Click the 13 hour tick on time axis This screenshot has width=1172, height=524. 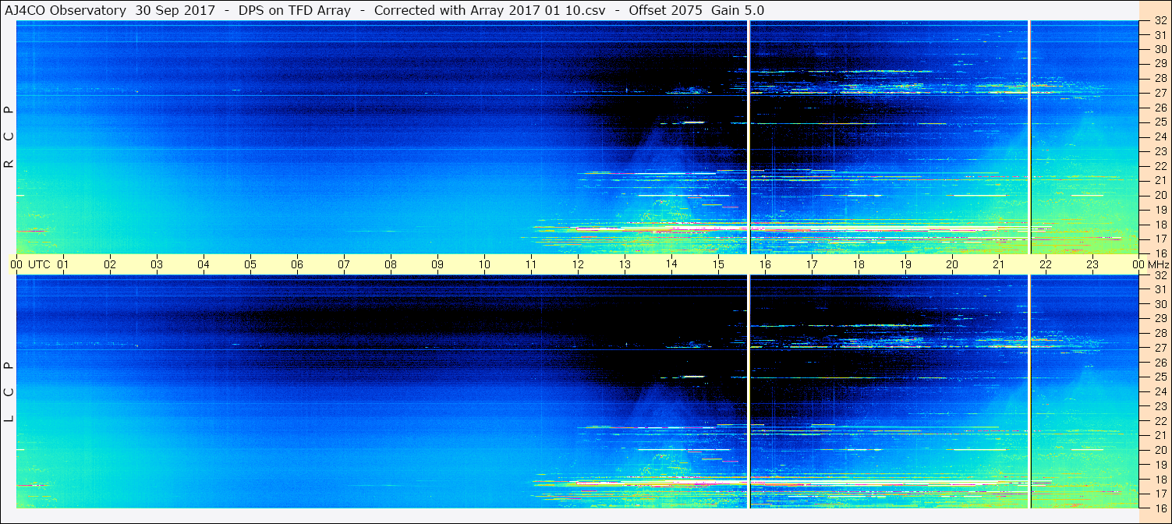click(625, 264)
